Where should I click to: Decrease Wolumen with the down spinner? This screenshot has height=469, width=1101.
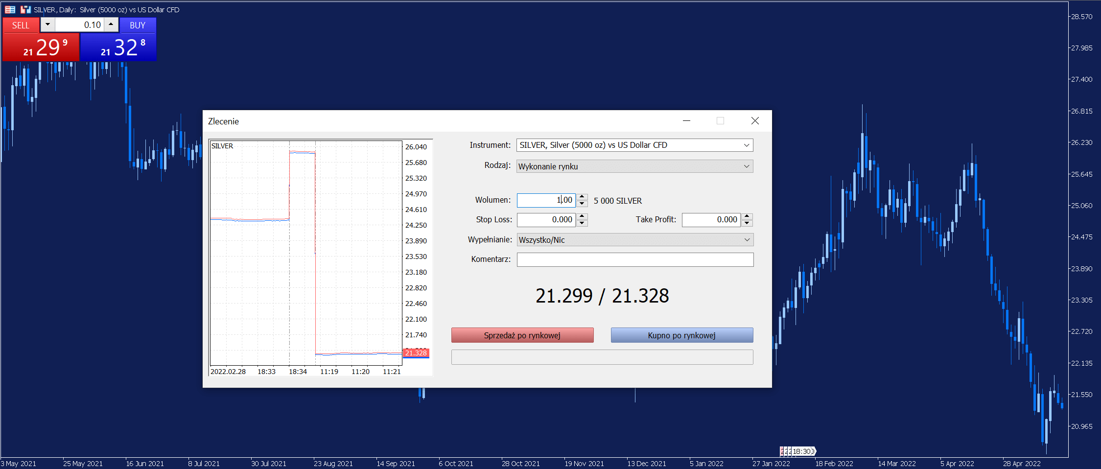point(582,204)
